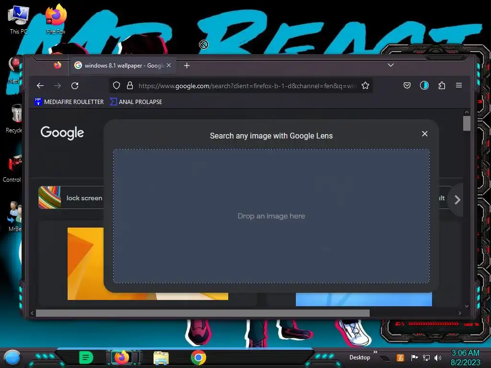491x368 pixels.
Task: Expand the list all tabs chevron
Action: 390,65
